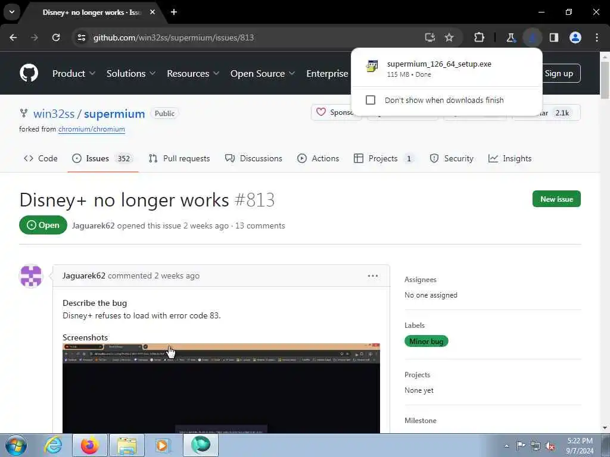610x457 pixels.
Task: Expand the Resources menu
Action: coord(193,73)
